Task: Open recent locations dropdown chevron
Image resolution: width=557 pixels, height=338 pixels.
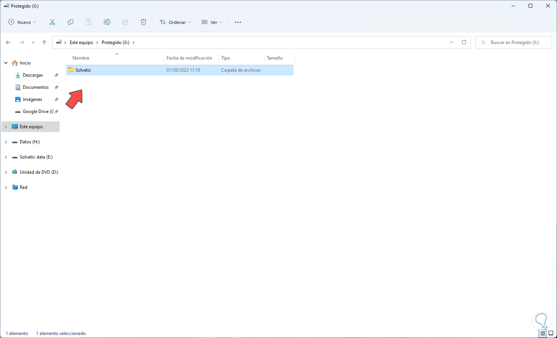Action: (33, 42)
